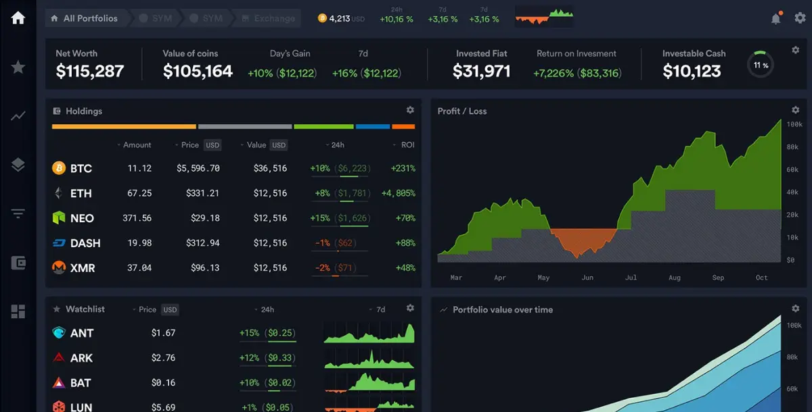Select the layers icon in sidebar
This screenshot has height=412, width=812.
18,165
